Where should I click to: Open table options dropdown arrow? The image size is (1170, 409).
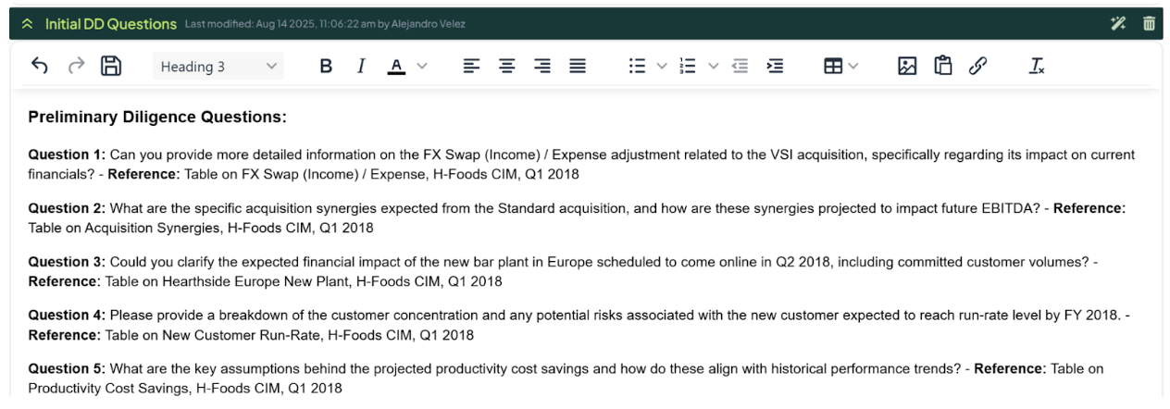pyautogui.click(x=853, y=67)
